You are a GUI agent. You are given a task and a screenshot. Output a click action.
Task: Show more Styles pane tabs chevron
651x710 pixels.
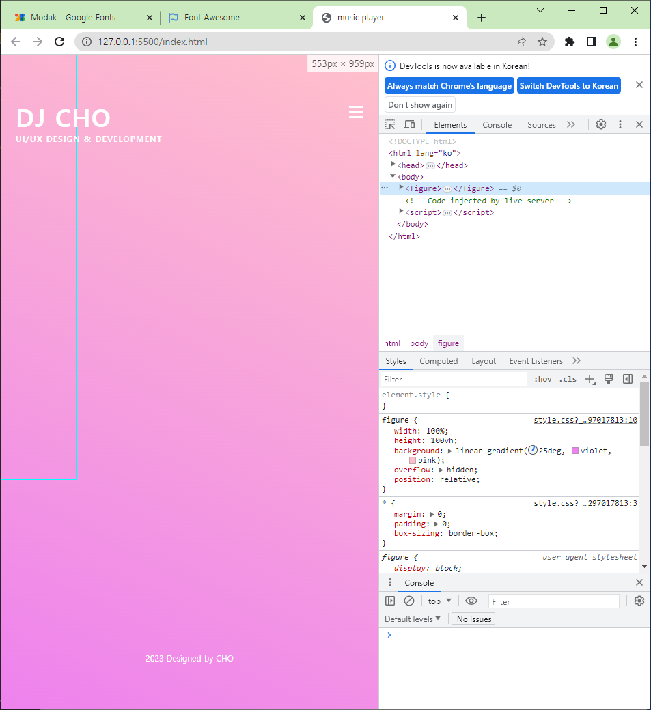click(577, 360)
